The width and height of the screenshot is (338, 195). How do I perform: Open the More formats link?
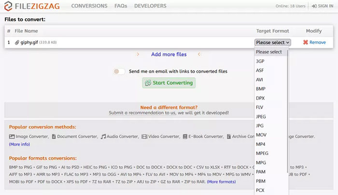pos(221,181)
